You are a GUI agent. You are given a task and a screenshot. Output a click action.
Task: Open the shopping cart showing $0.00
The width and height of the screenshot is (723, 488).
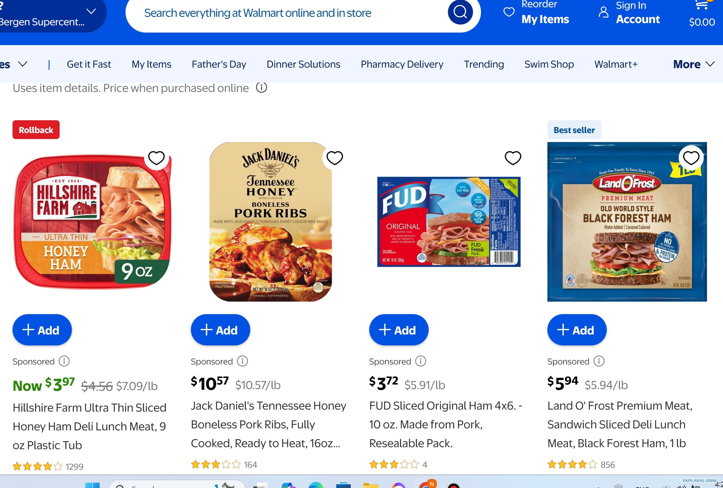[701, 14]
